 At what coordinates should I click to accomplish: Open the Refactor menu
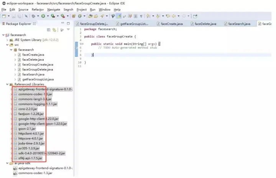(x=38, y=10)
